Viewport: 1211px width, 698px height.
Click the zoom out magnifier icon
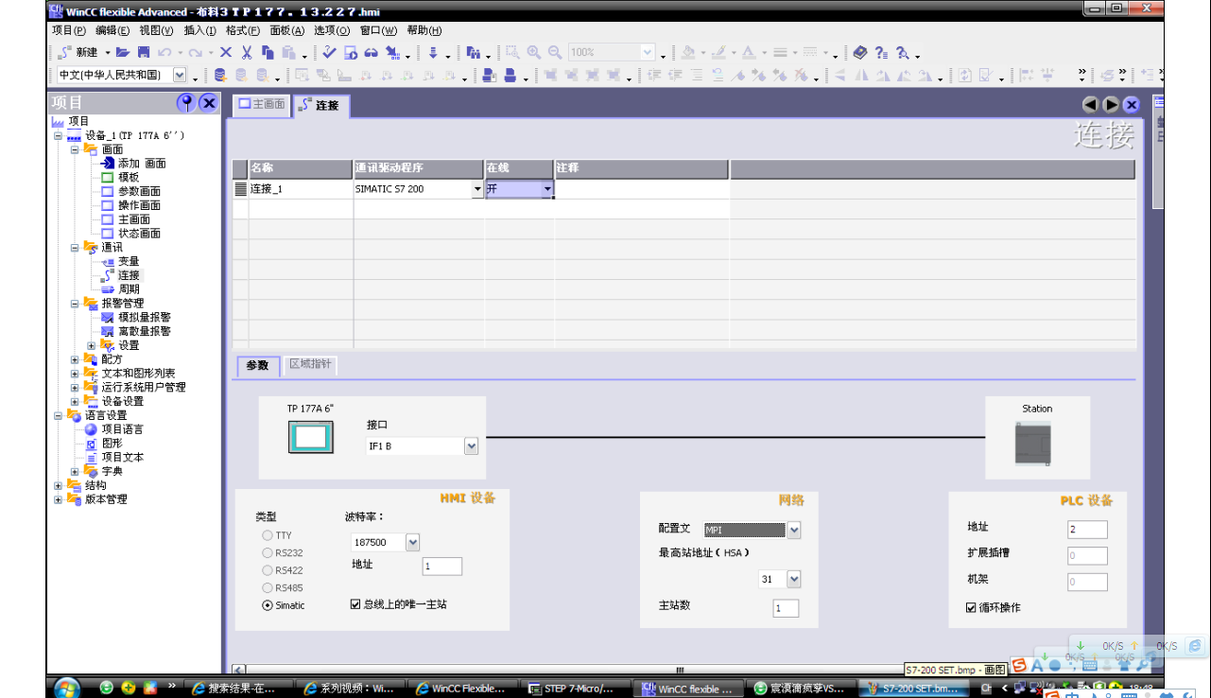555,53
